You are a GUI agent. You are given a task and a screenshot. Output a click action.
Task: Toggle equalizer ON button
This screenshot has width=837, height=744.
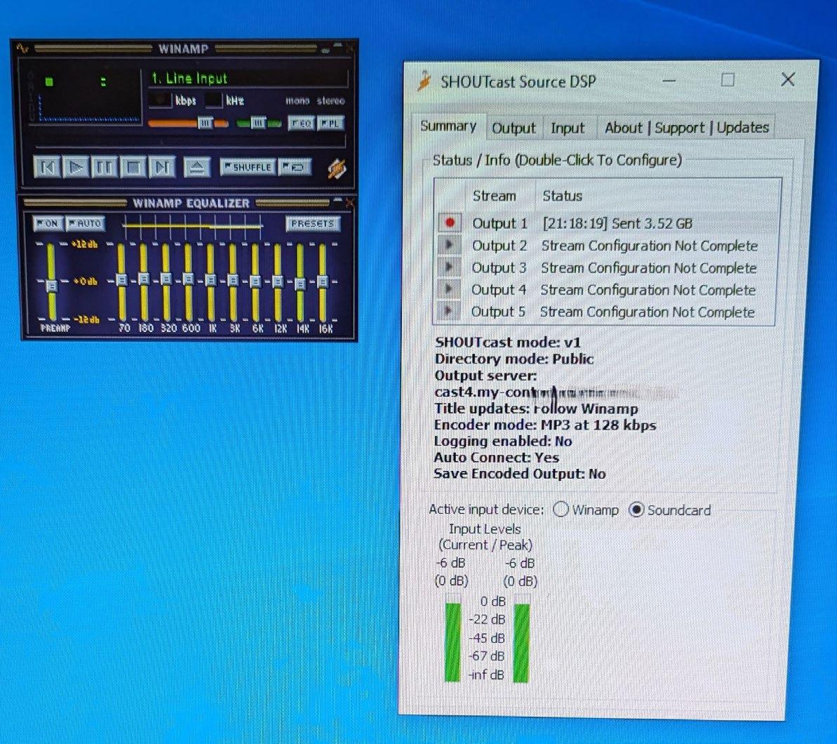coord(48,223)
